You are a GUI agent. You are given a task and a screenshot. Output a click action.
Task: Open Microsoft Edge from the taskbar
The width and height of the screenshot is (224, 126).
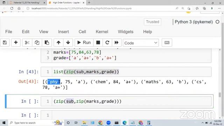(125, 123)
